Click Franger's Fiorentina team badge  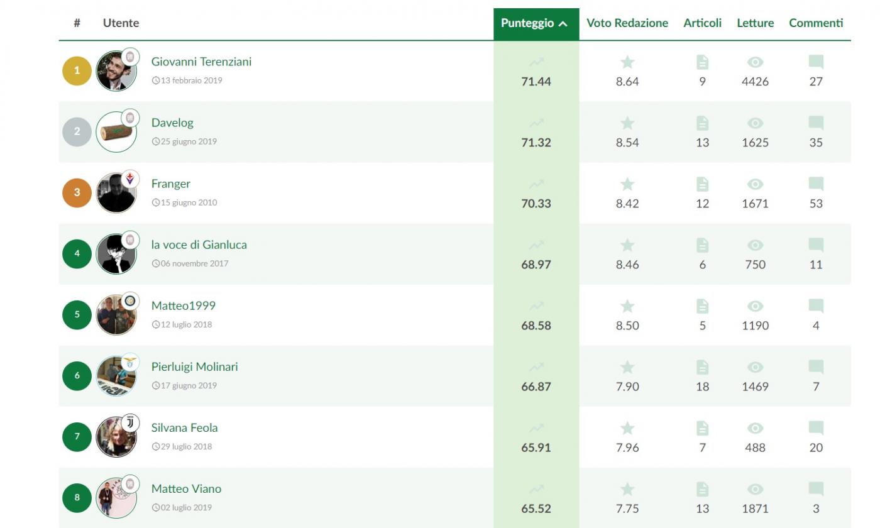[x=130, y=179]
